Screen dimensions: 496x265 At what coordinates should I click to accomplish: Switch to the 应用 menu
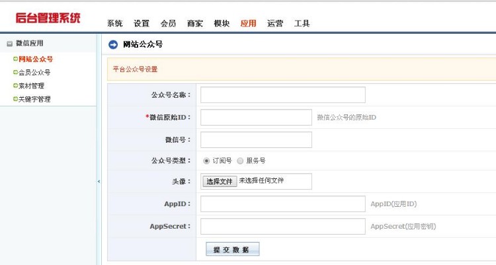pos(248,23)
